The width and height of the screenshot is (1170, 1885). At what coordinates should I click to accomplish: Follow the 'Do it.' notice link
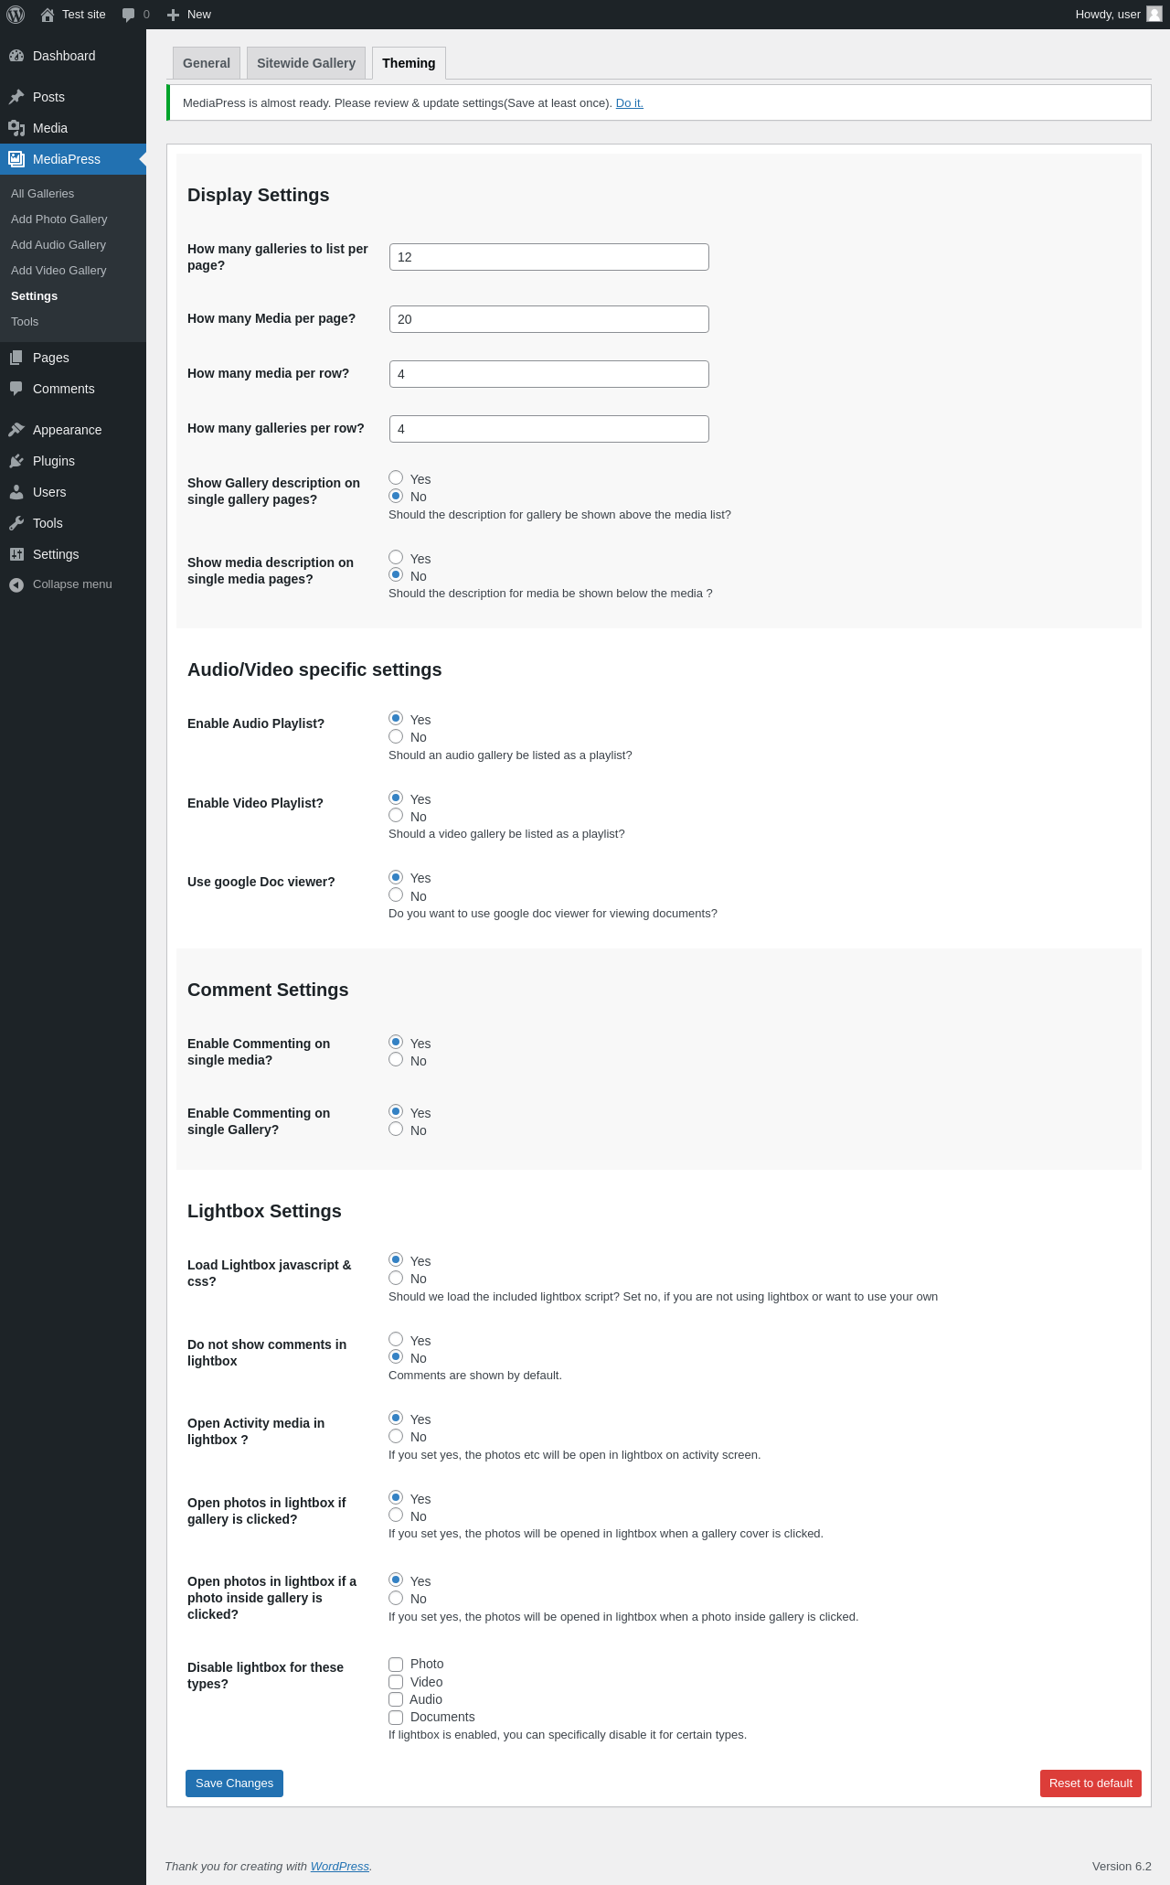[x=629, y=103]
